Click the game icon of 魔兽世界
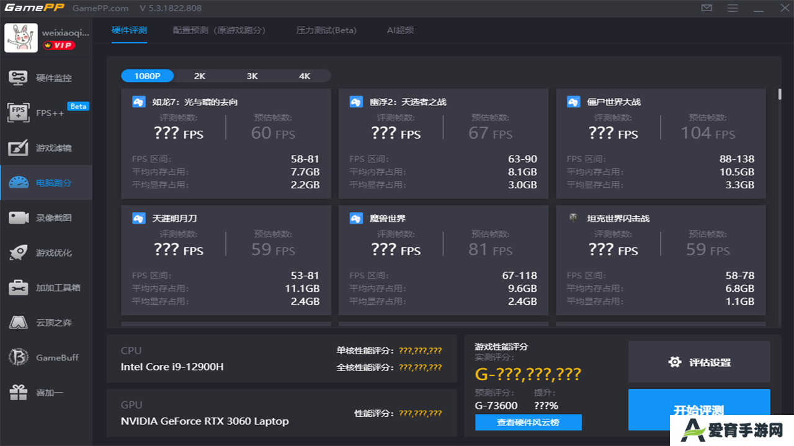 coord(356,218)
